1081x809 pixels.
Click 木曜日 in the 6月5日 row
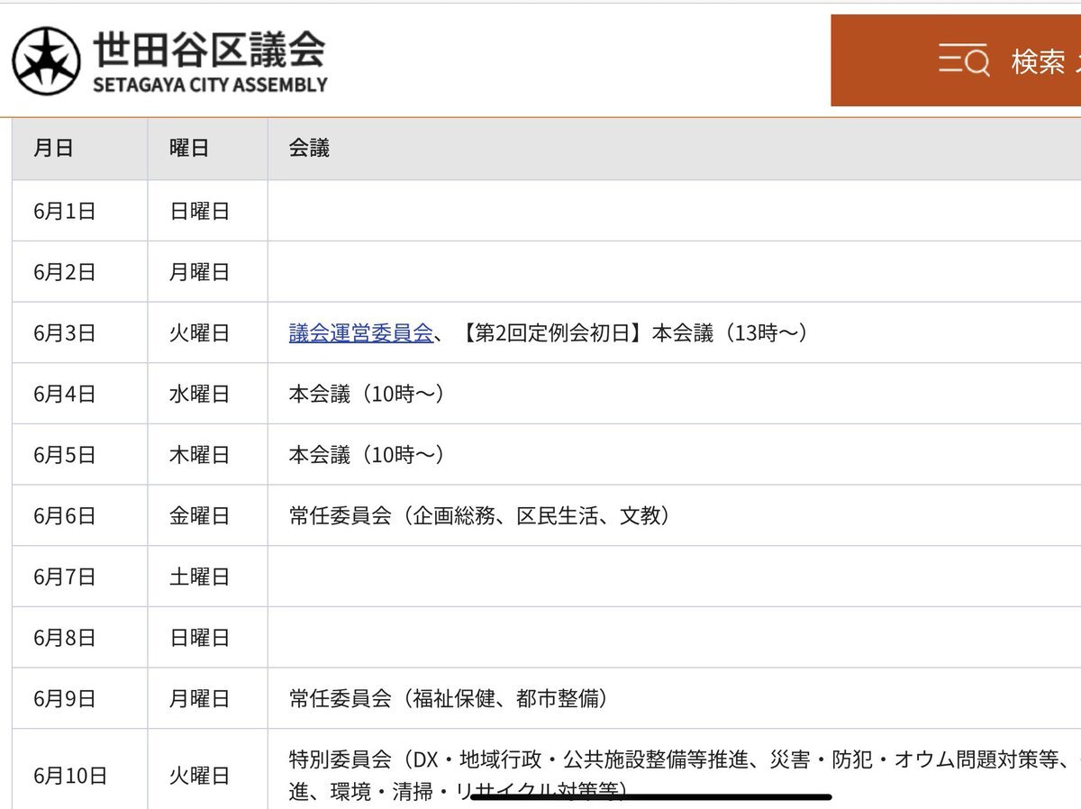pos(200,455)
